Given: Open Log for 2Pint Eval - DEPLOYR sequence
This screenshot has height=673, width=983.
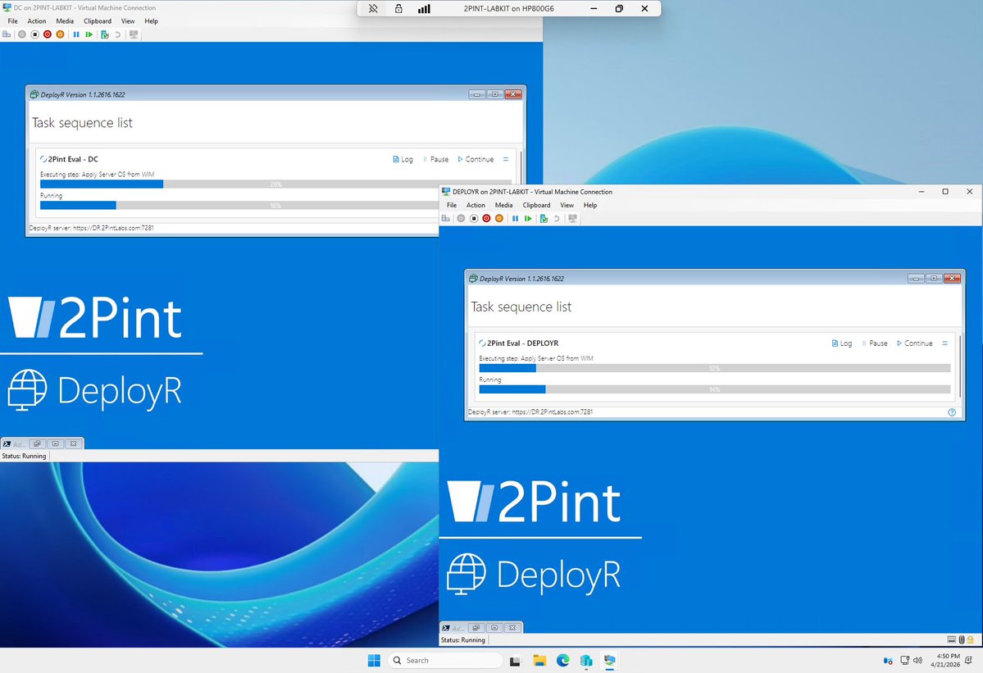Looking at the screenshot, I should click(x=841, y=343).
